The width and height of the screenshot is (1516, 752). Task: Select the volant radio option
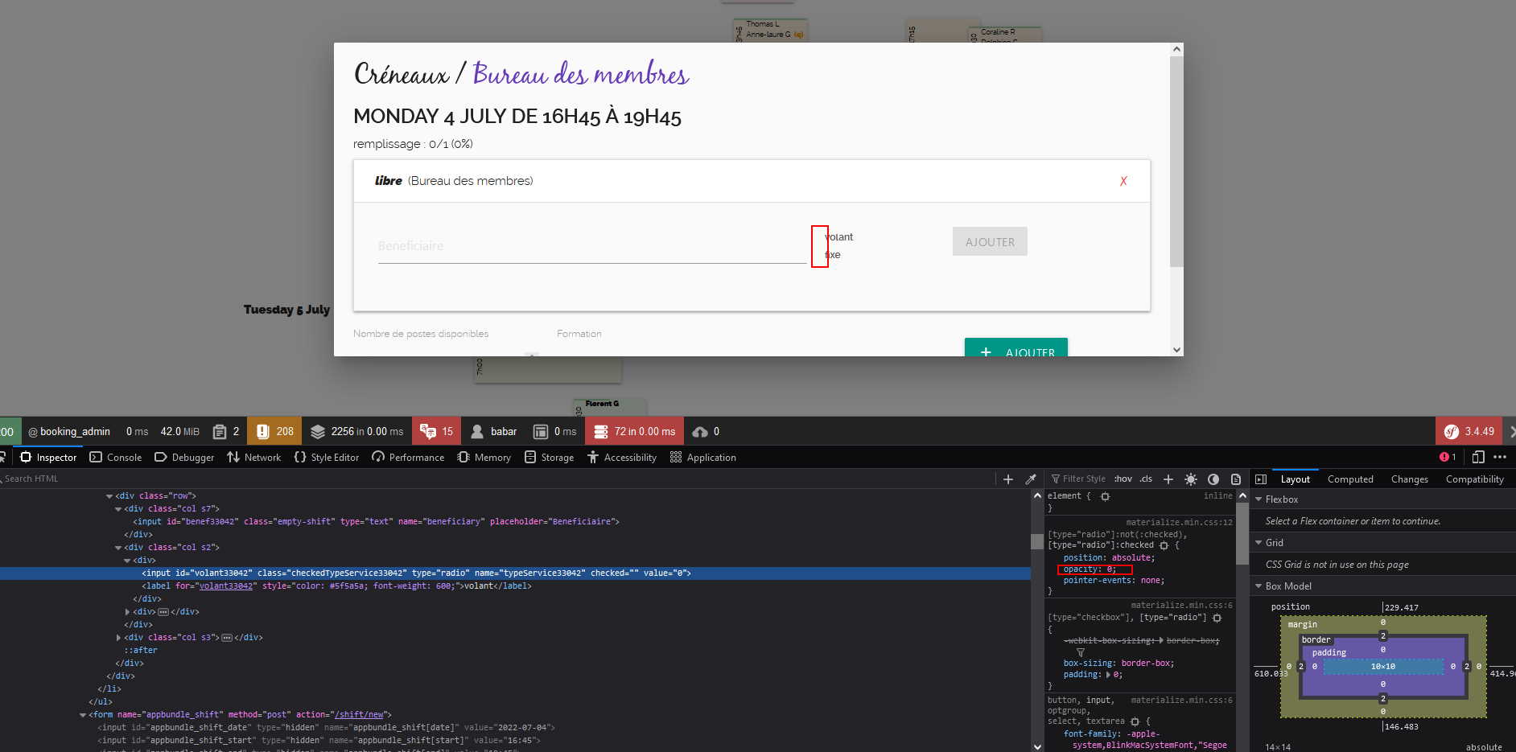pos(838,236)
